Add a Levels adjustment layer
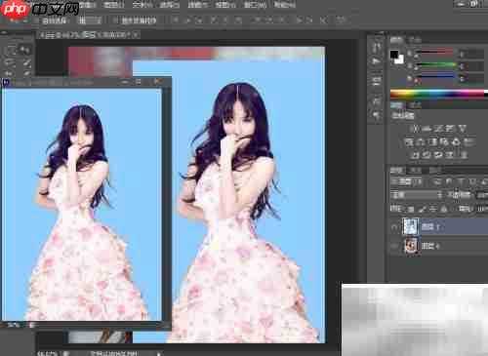 [427, 129]
